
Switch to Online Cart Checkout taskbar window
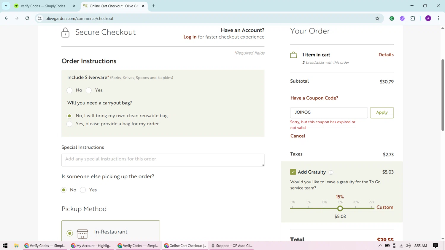coord(185,246)
